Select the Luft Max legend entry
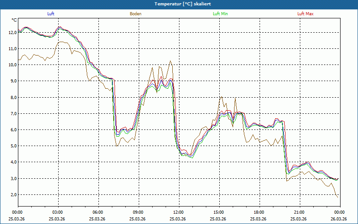The image size is (358, 224). [x=306, y=14]
